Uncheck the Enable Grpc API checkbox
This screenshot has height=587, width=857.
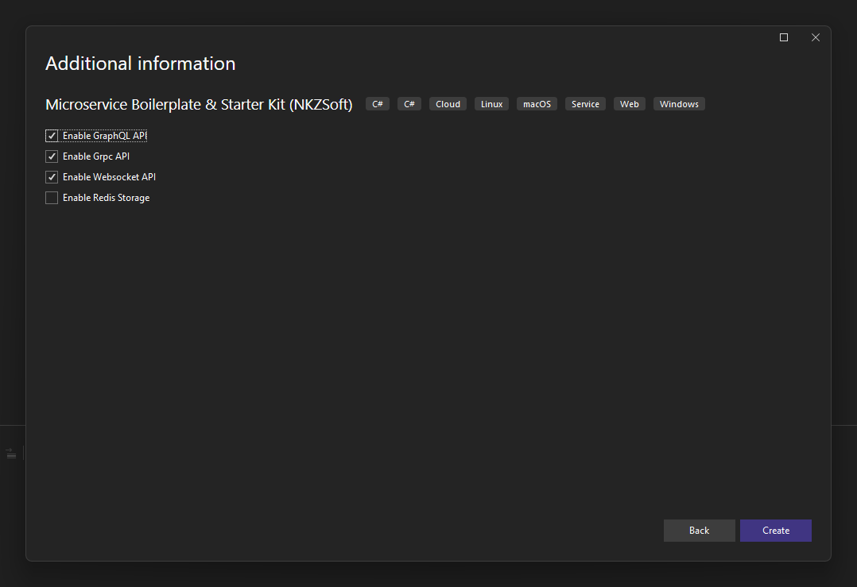click(52, 156)
